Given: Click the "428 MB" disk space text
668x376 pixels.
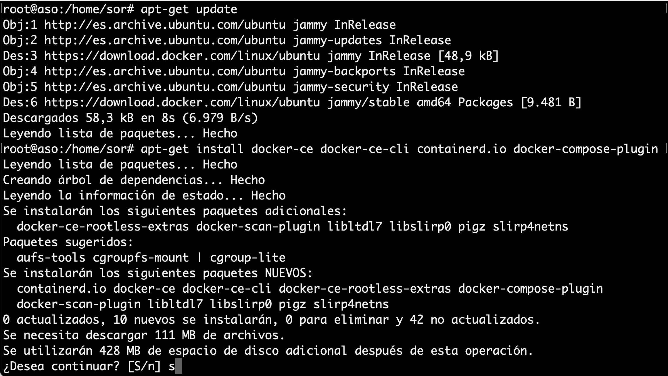Looking at the screenshot, I should [x=120, y=351].
